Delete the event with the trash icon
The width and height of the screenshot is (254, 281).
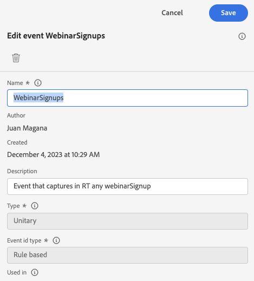coord(16,58)
